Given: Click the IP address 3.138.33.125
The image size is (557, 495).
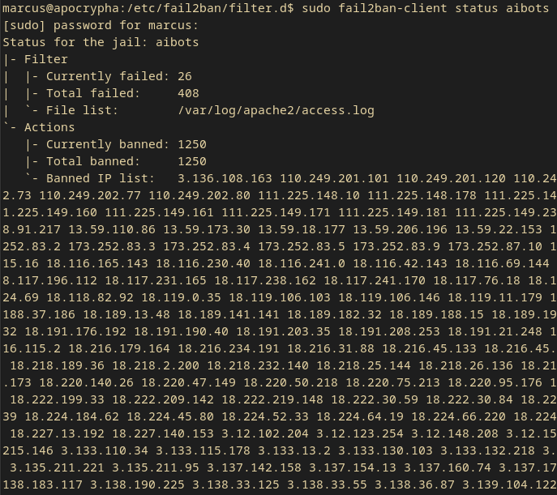Looking at the screenshot, I should click(x=235, y=484).
